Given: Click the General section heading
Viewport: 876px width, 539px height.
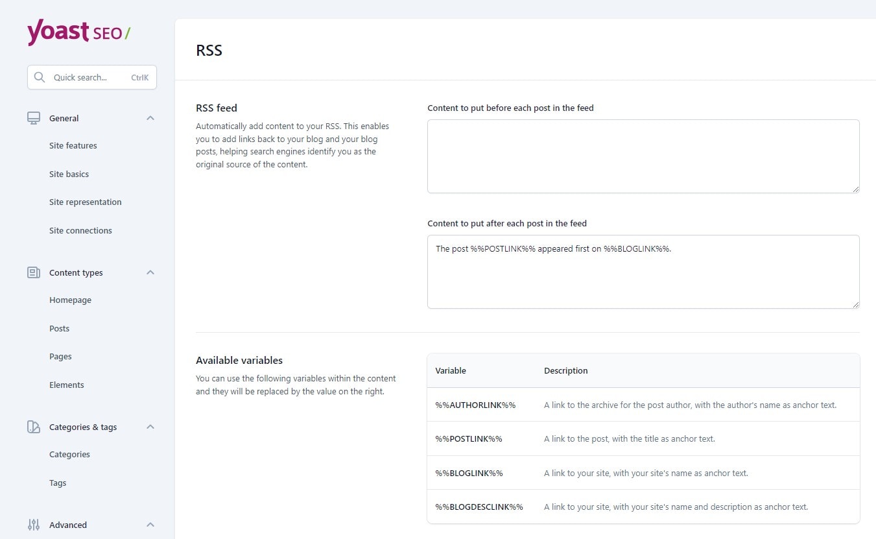Looking at the screenshot, I should click(x=64, y=119).
